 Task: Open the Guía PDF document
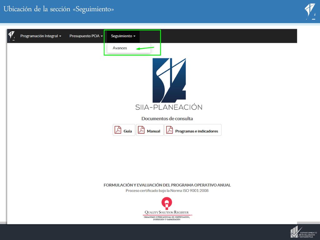point(124,130)
